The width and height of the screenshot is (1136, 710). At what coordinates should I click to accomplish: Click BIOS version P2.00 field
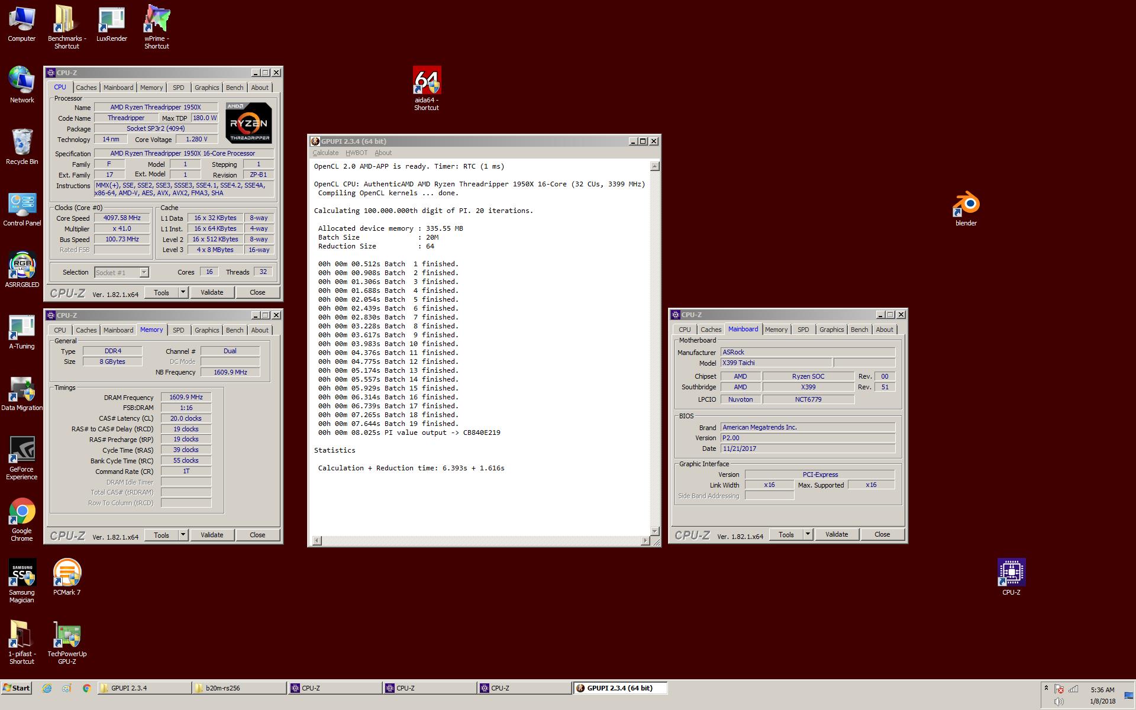(808, 438)
